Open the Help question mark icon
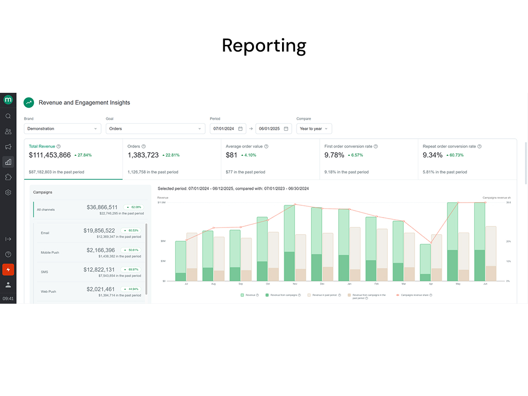This screenshot has width=528, height=396. 8,254
